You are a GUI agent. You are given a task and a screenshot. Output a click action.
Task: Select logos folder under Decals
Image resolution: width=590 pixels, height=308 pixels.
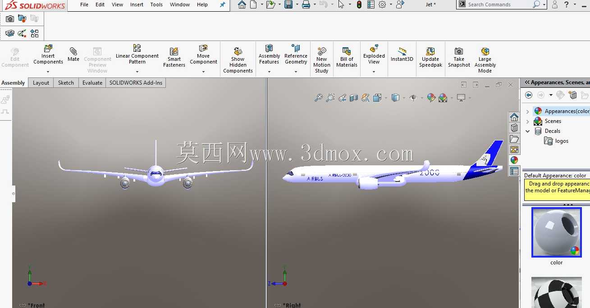click(x=557, y=141)
